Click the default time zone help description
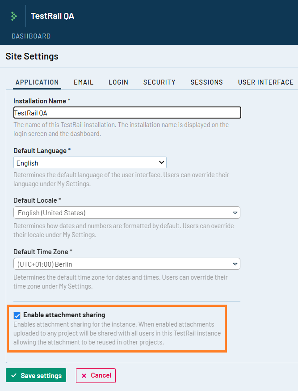 pyautogui.click(x=121, y=282)
